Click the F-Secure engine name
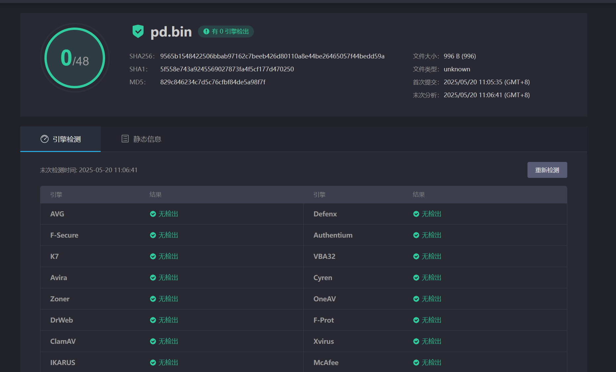This screenshot has height=372, width=616. 64,235
